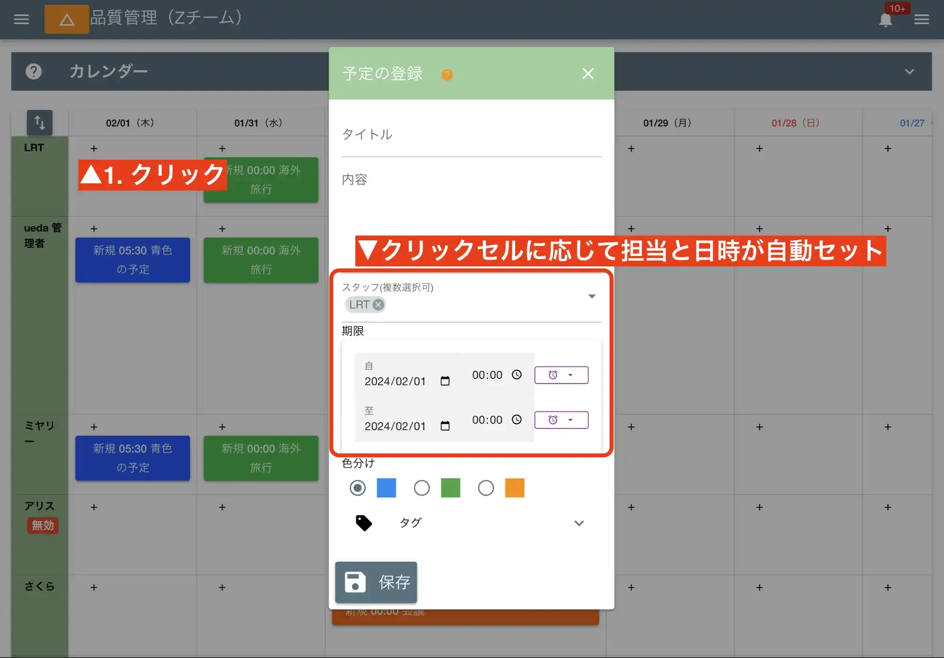Screen dimensions: 944x658
Task: Click the plus to add an event in LRT's 02/01 cell
Action: pyautogui.click(x=93, y=148)
